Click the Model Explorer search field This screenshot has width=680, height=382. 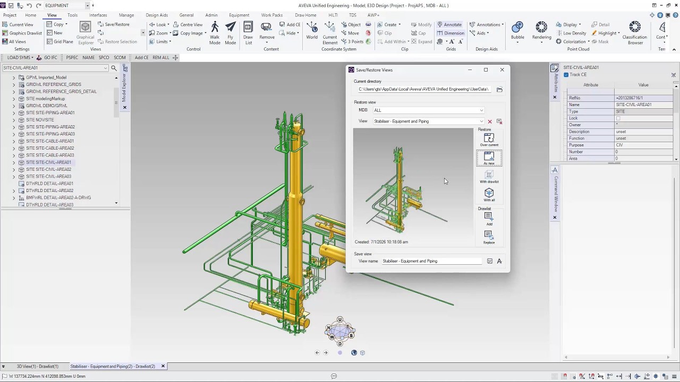(55, 68)
